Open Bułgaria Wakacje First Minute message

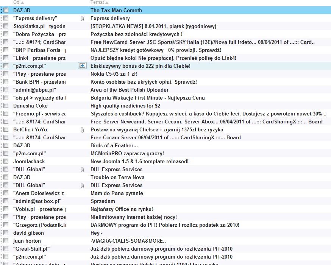148,98
